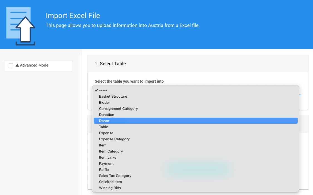
Task: Choose the Donation table option
Action: pos(107,115)
